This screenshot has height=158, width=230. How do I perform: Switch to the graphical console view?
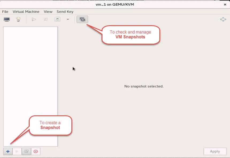pyautogui.click(x=7, y=19)
